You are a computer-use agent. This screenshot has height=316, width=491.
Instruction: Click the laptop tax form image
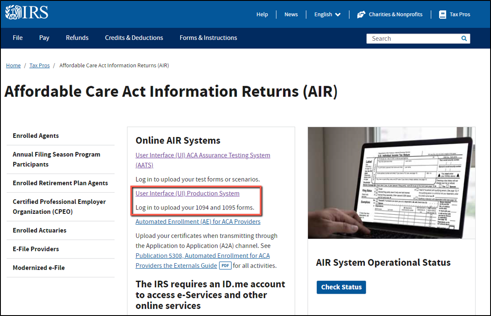point(391,182)
